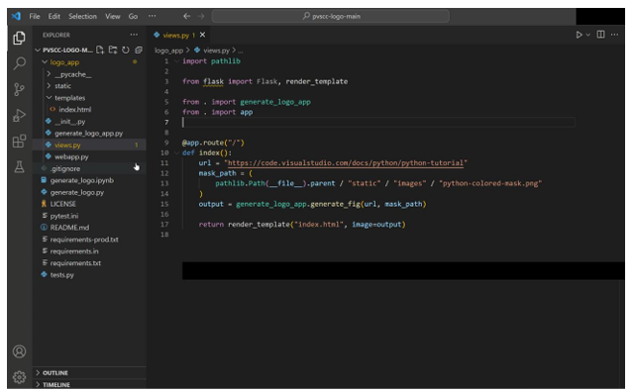Create a new folder in Explorer

113,49
